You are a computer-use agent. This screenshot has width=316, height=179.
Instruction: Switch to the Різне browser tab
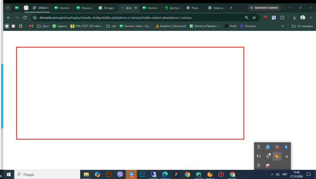pyautogui.click(x=194, y=8)
